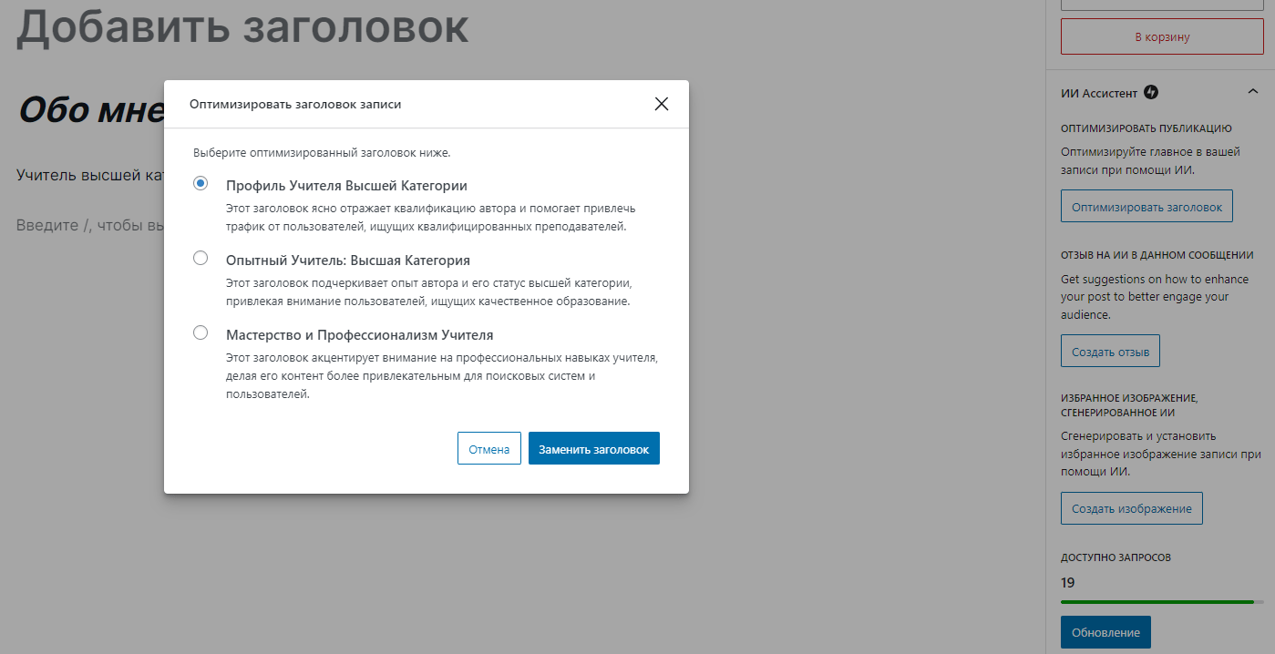Pick the 'Мастерство и Профессионализм Учителя' radio button

pyautogui.click(x=201, y=333)
